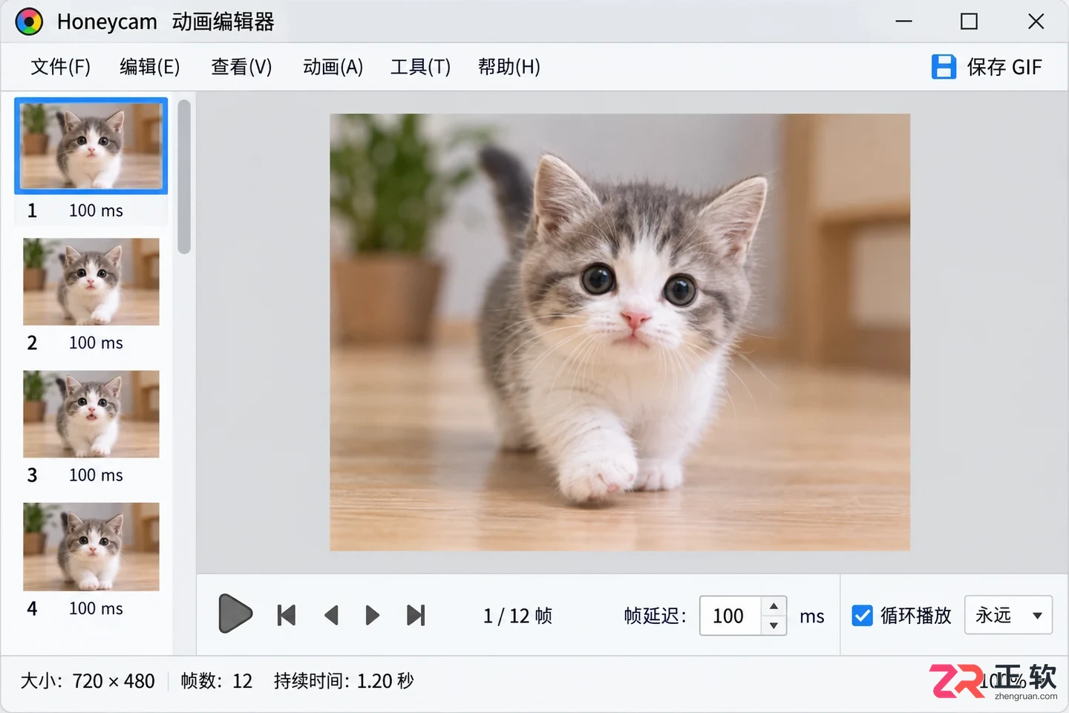Increase frame delay with the up arrow

pos(774,606)
